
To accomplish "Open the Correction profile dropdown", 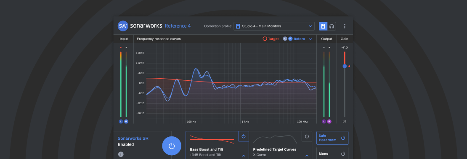I will [x=274, y=26].
